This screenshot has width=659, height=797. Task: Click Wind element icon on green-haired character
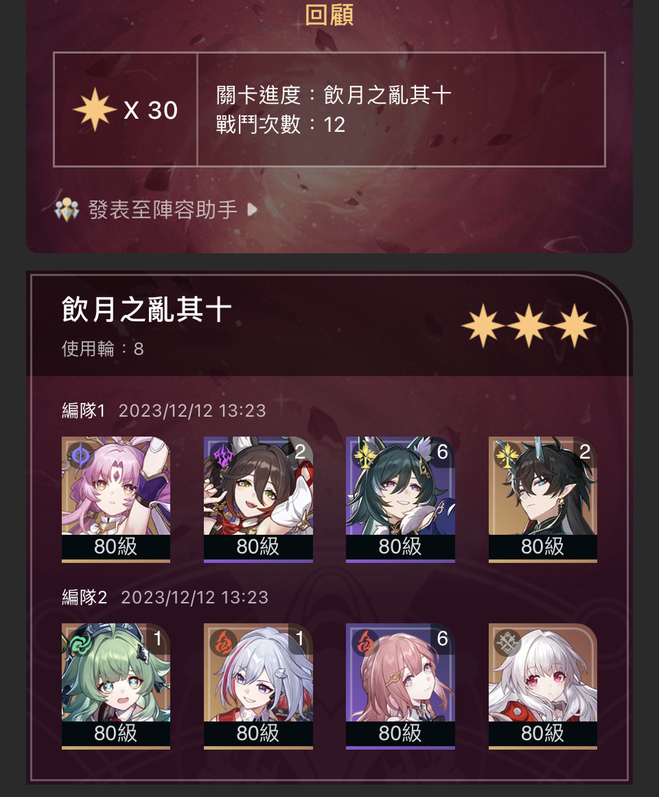pos(80,643)
